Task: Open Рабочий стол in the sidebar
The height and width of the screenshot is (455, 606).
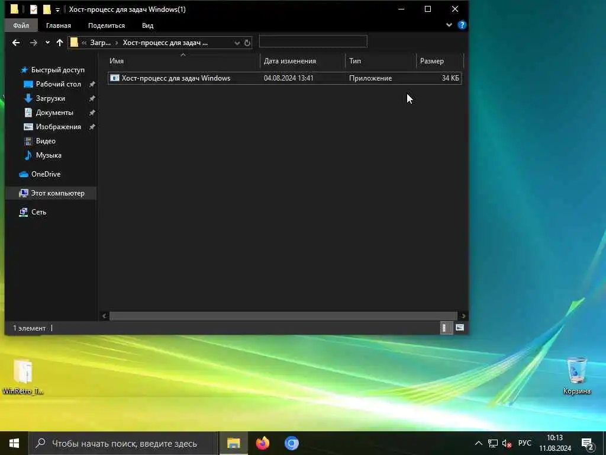Action: 53,84
